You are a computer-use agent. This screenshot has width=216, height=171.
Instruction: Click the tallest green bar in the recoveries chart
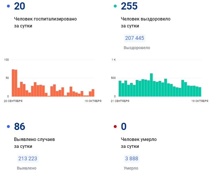[x=151, y=85]
